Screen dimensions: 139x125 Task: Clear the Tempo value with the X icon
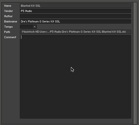[x=34, y=27]
